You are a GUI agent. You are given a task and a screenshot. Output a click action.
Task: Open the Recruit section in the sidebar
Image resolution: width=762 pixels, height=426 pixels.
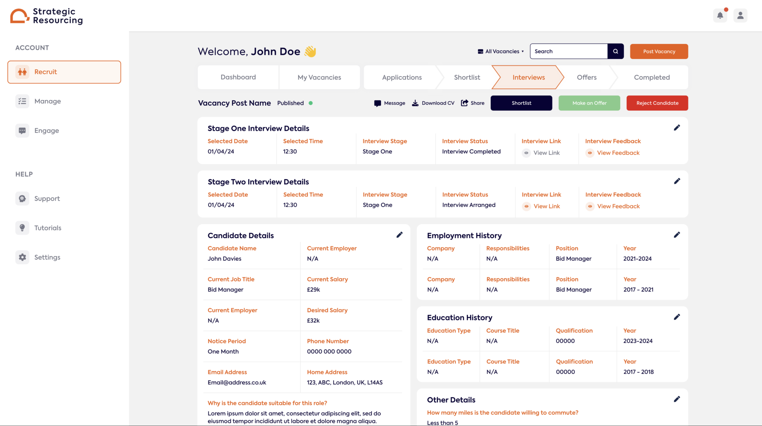point(45,72)
